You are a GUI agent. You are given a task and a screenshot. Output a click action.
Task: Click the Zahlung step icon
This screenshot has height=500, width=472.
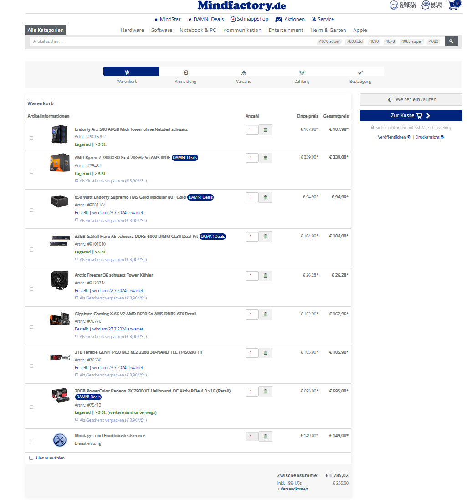coord(302,73)
